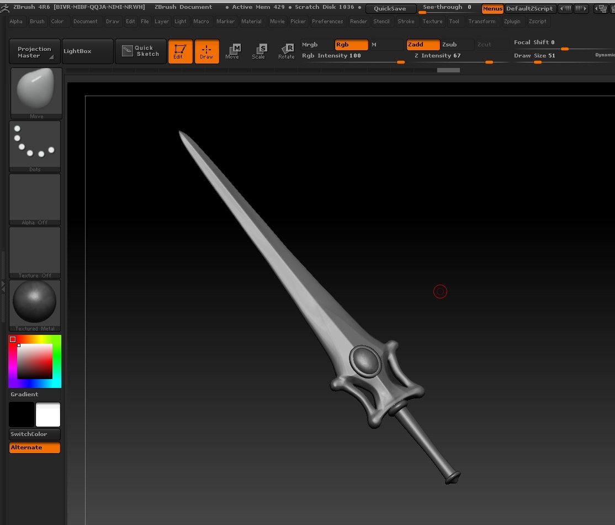Open the Texture Off selector

point(35,253)
